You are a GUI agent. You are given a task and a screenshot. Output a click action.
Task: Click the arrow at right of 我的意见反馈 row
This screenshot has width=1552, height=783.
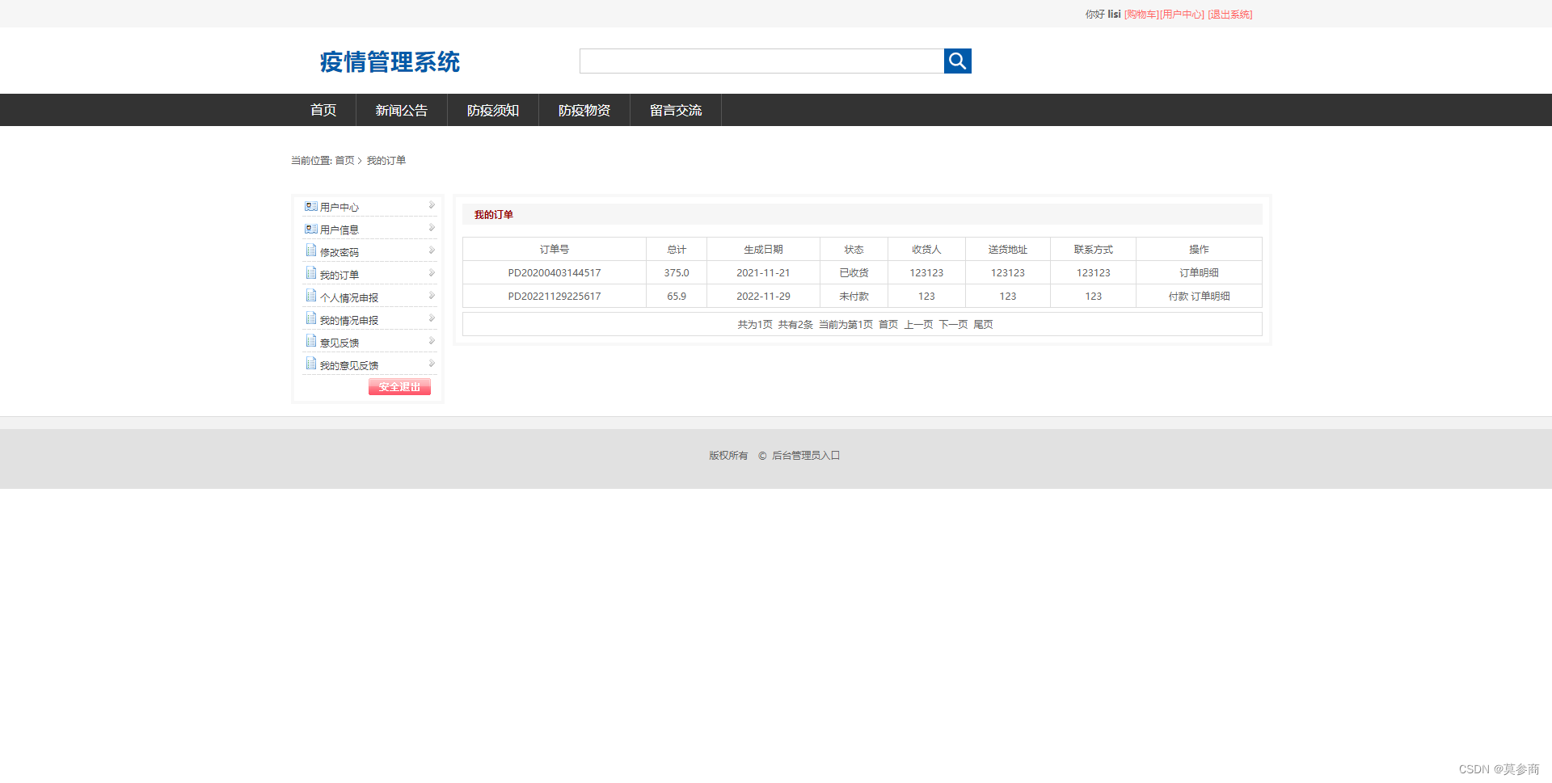432,364
